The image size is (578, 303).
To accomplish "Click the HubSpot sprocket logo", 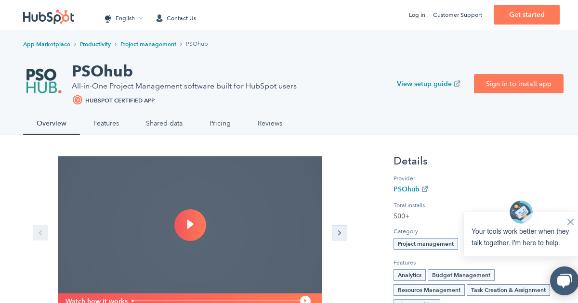I will [49, 17].
